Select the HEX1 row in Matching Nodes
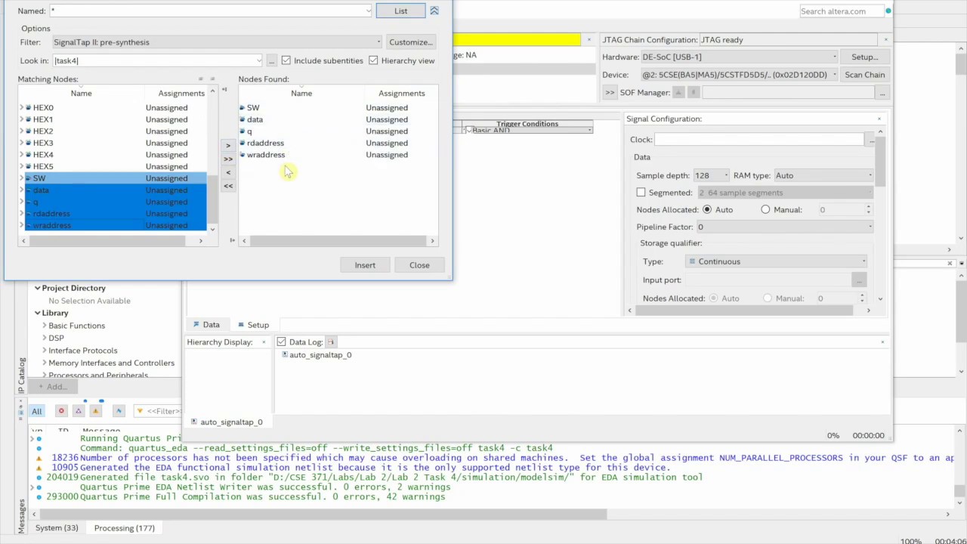 point(112,119)
